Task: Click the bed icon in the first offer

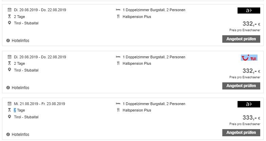Action: click(118, 10)
